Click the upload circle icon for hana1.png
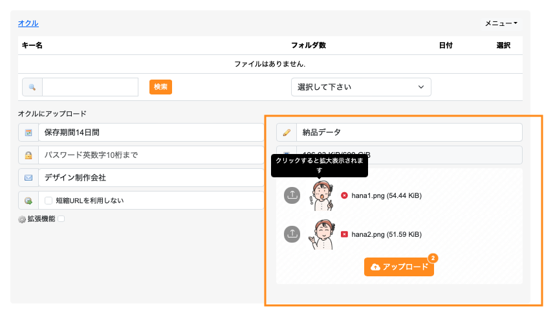Viewport: 555px width, 319px height. (292, 195)
